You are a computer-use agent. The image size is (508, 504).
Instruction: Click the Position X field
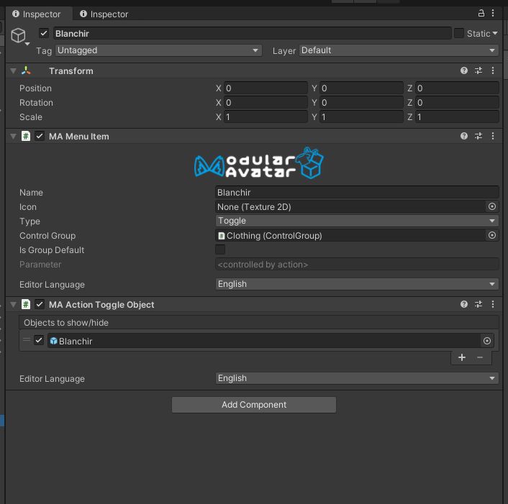click(266, 88)
